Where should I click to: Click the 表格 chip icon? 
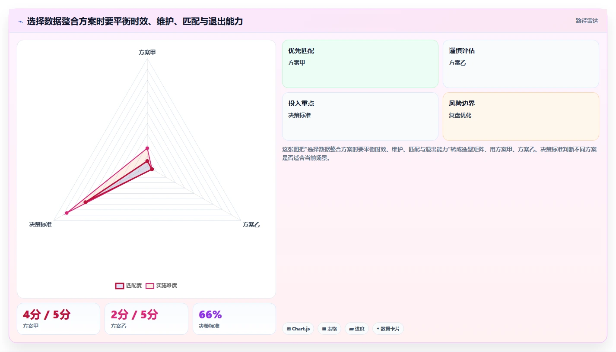point(324,329)
